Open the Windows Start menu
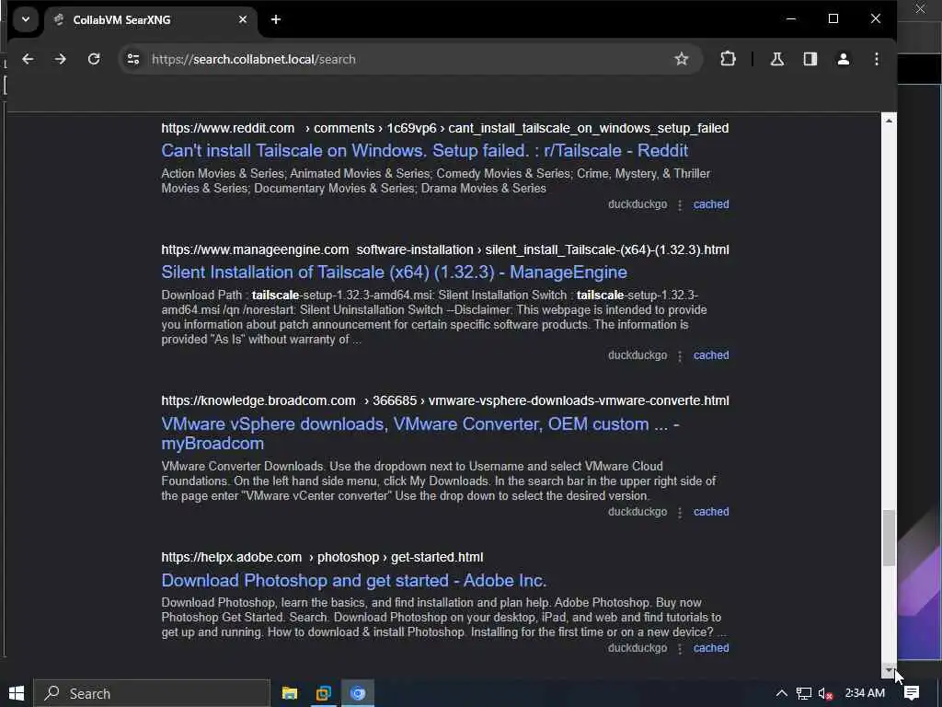Viewport: 942px width, 707px height. coord(17,693)
